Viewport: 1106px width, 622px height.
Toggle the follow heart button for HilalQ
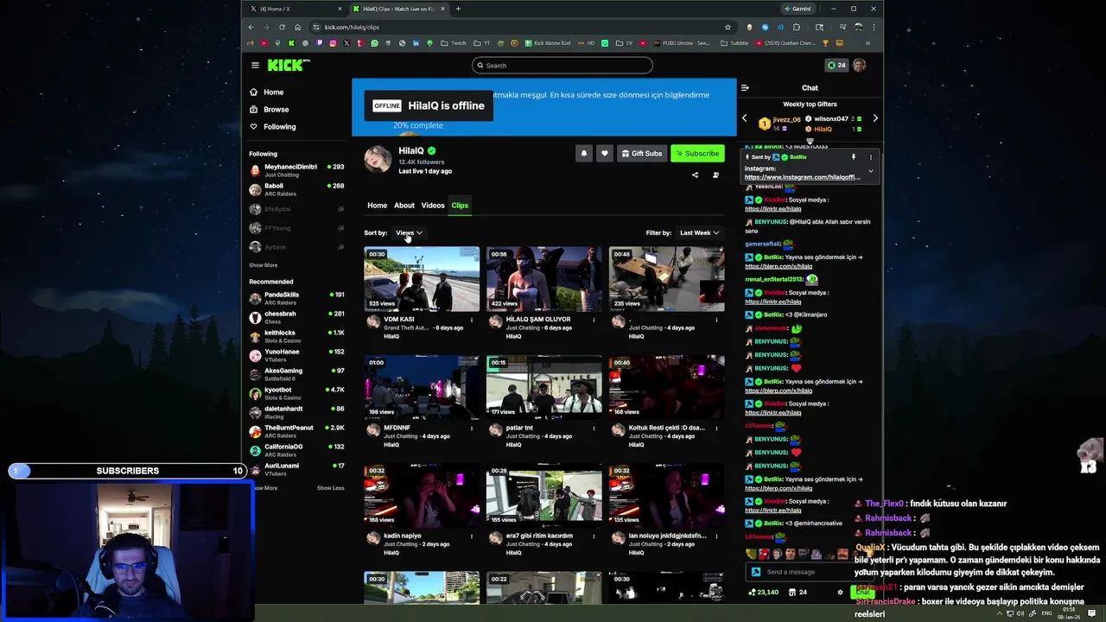pos(605,154)
